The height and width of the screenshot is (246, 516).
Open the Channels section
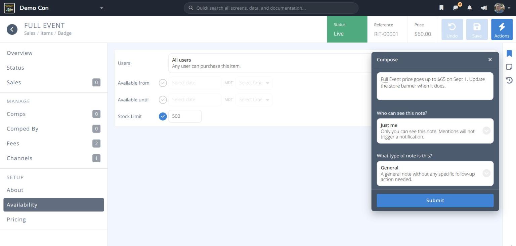tap(54, 158)
